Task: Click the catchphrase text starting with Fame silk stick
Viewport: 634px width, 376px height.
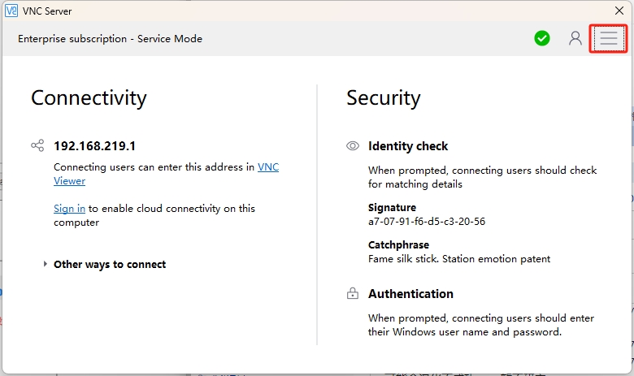Action: (459, 259)
